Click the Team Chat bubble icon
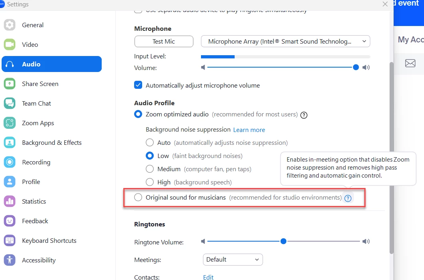This screenshot has height=280, width=424. pos(10,104)
